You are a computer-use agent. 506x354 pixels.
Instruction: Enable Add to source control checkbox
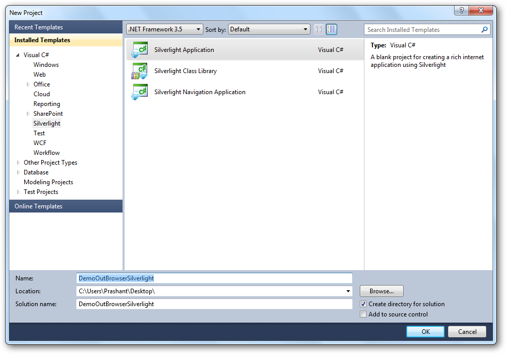tap(363, 314)
